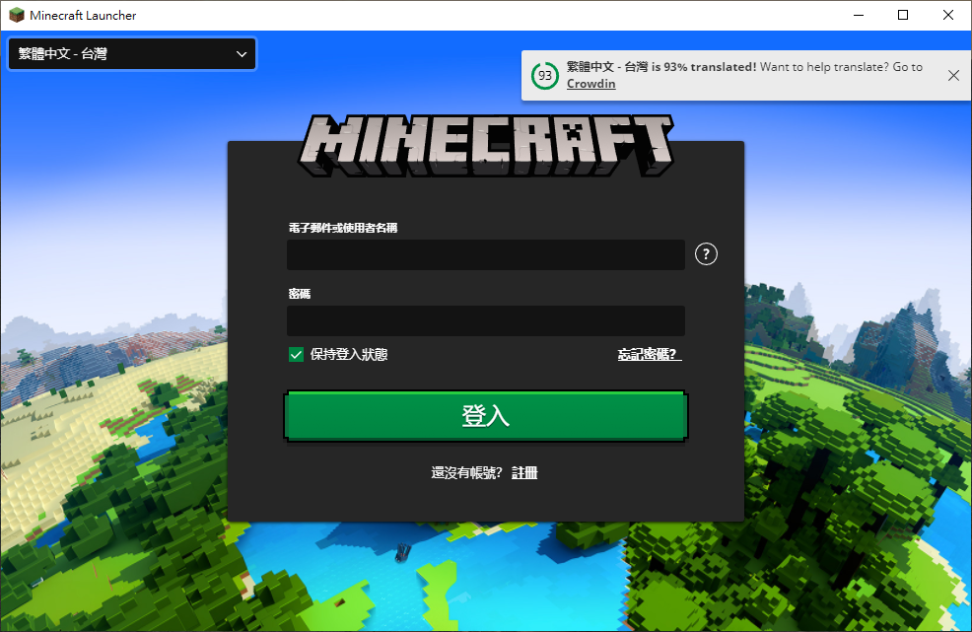
Task: Click inside the 密碼 password field
Action: pyautogui.click(x=485, y=320)
